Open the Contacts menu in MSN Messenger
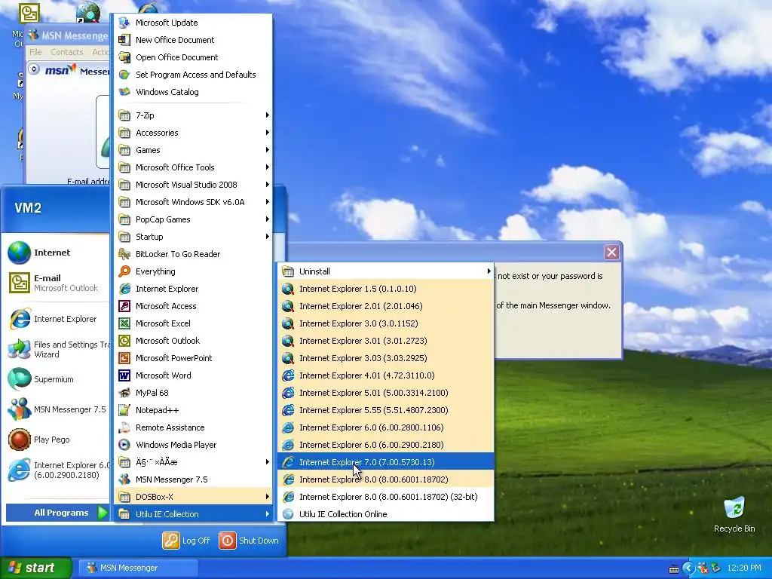Screen dimensions: 772x579 (x=67, y=52)
